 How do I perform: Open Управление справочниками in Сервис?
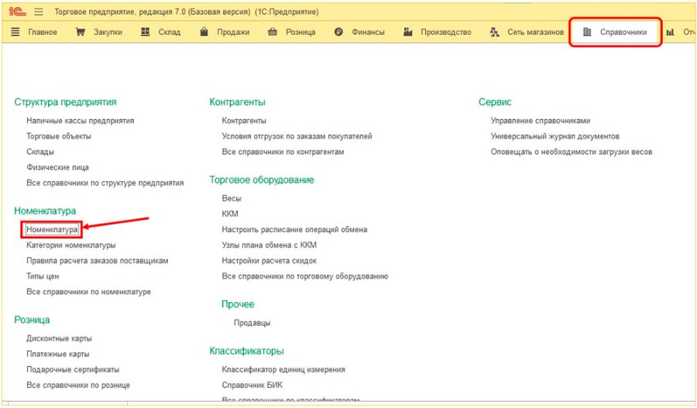[x=541, y=121]
